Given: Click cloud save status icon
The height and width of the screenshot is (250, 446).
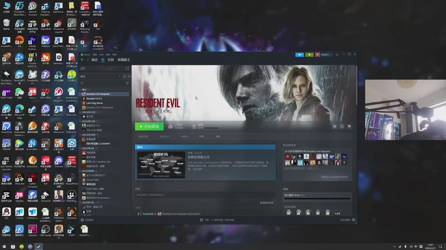Looking at the screenshot, I should [171, 127].
